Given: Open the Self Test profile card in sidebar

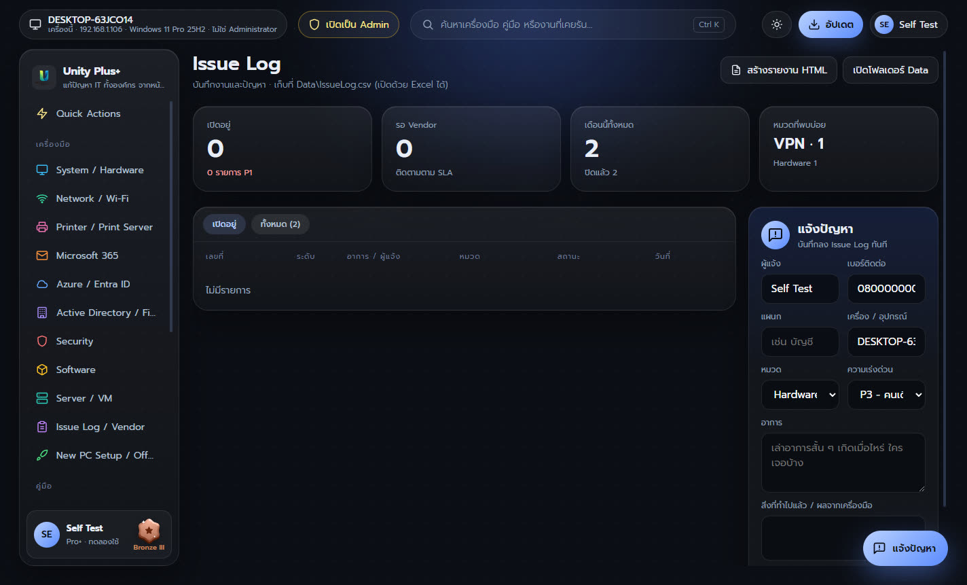Looking at the screenshot, I should pos(99,534).
